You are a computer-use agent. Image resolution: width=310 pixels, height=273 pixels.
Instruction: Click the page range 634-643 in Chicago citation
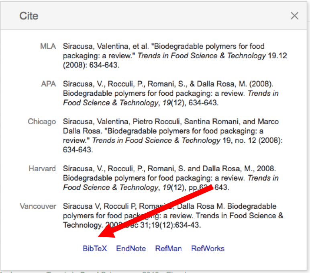tap(78, 150)
